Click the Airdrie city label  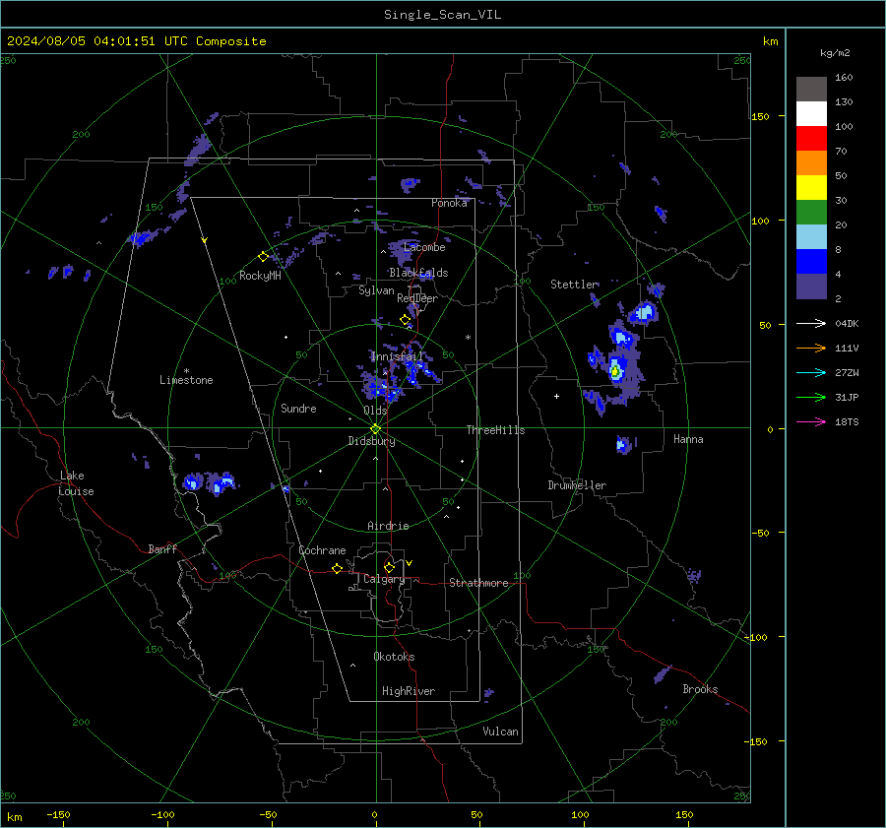point(388,526)
